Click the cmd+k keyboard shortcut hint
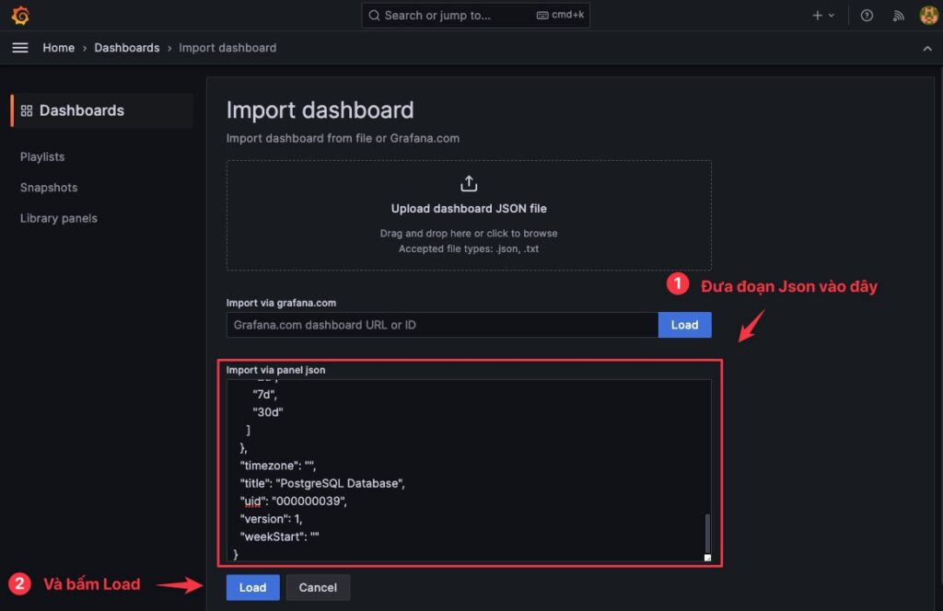The height and width of the screenshot is (611, 943). [561, 15]
